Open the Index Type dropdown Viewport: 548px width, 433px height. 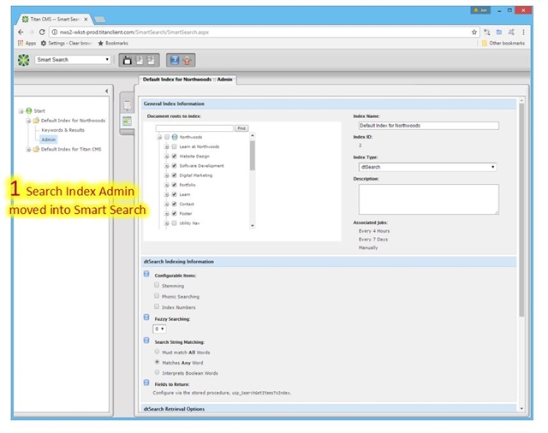[x=427, y=167]
